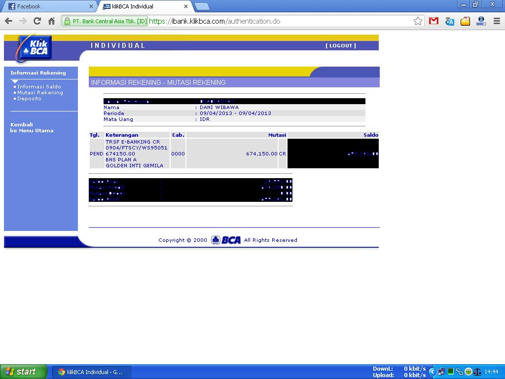Open the Windows Start menu
This screenshot has width=505, height=379.
(x=23, y=372)
